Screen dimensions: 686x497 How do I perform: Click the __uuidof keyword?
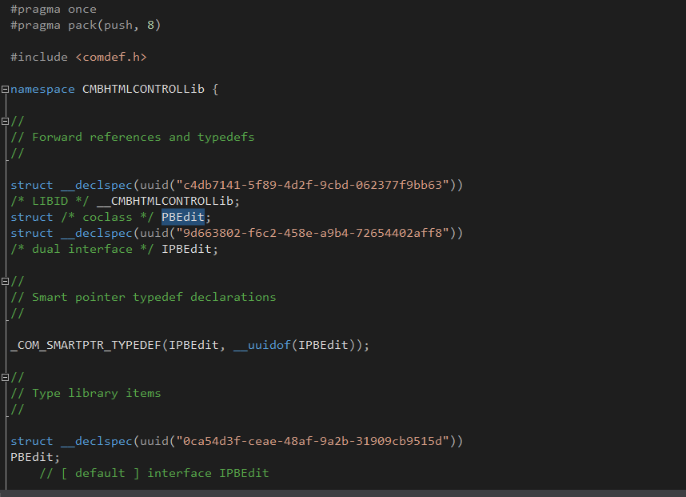(261, 345)
